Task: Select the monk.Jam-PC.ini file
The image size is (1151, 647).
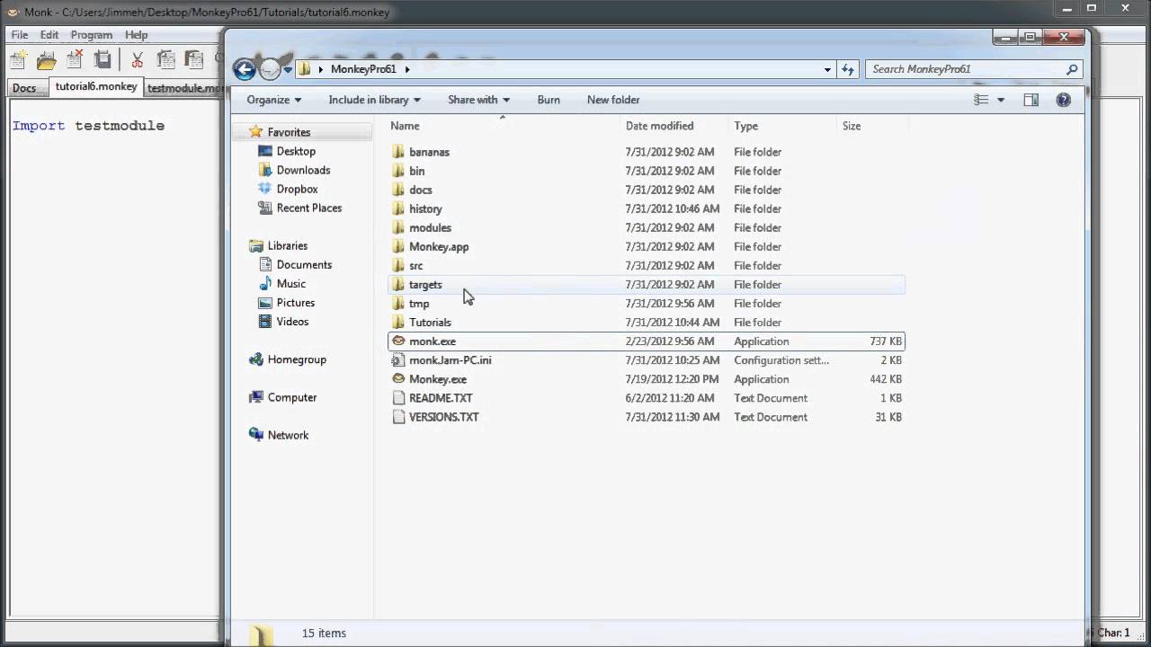Action: point(646,359)
